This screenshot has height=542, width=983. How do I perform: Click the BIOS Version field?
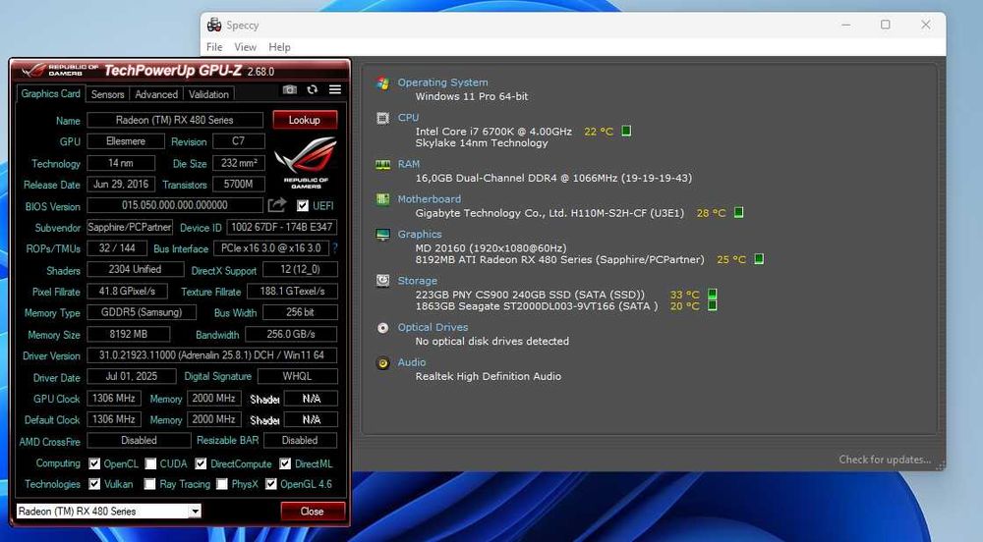coord(175,205)
